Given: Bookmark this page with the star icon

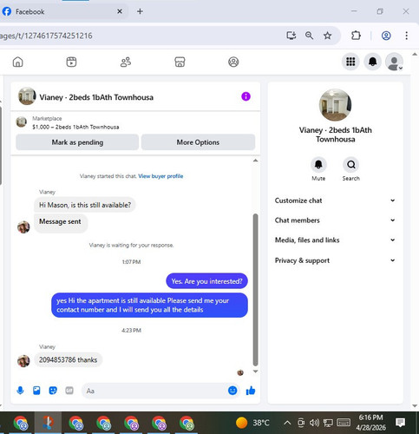Looking at the screenshot, I should tap(327, 36).
